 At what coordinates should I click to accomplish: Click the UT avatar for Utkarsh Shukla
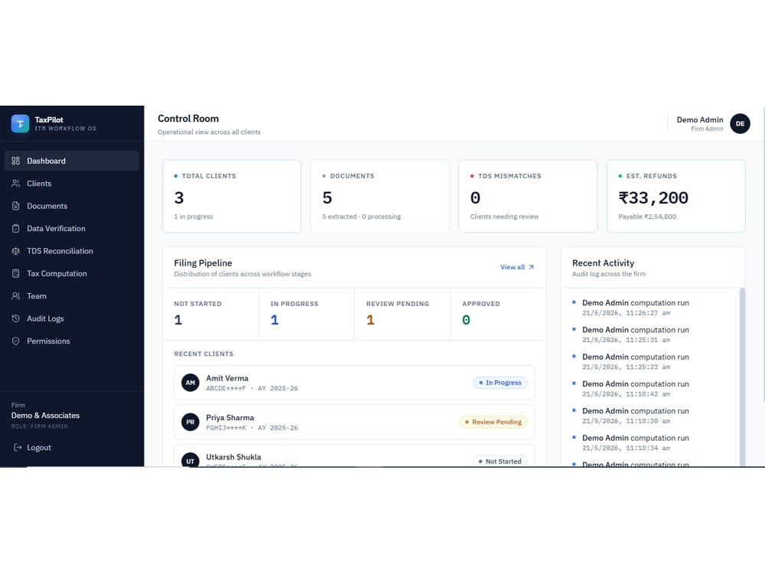point(190,460)
